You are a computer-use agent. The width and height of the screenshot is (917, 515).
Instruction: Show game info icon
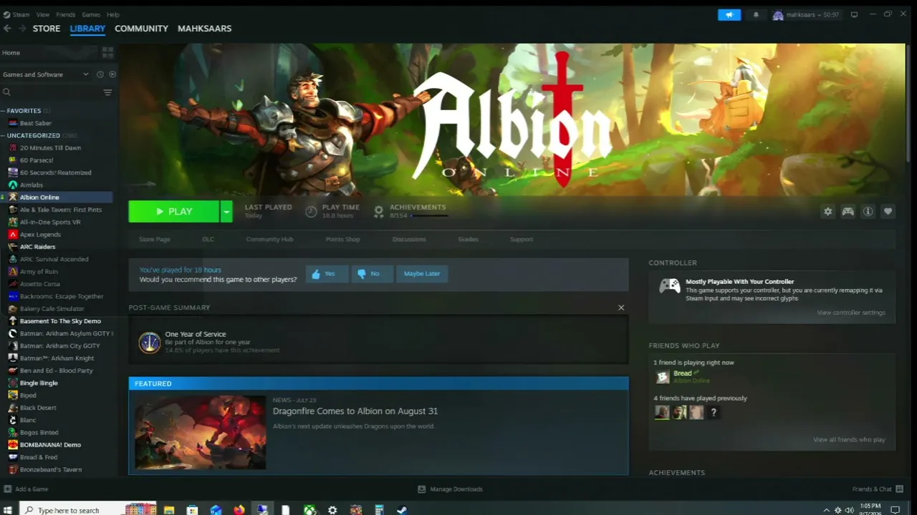coord(868,212)
